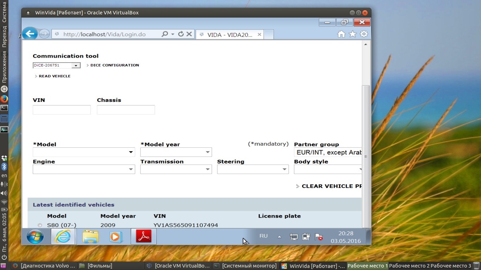Screen dimensions: 481x270
Task: Click model year 2009 in vehicle row
Action: [x=108, y=225]
